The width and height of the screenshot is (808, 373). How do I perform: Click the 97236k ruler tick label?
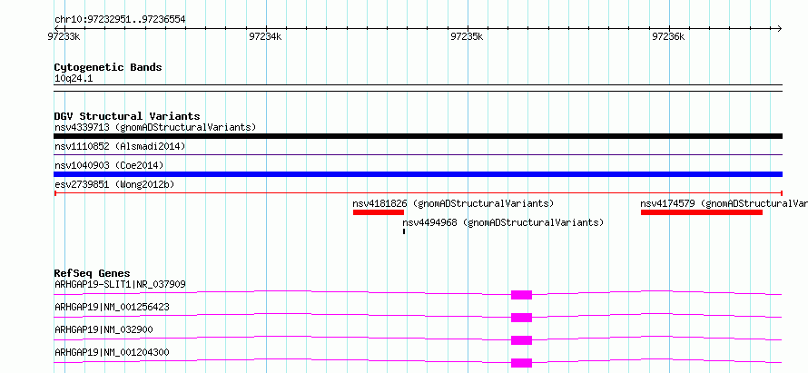coord(669,36)
